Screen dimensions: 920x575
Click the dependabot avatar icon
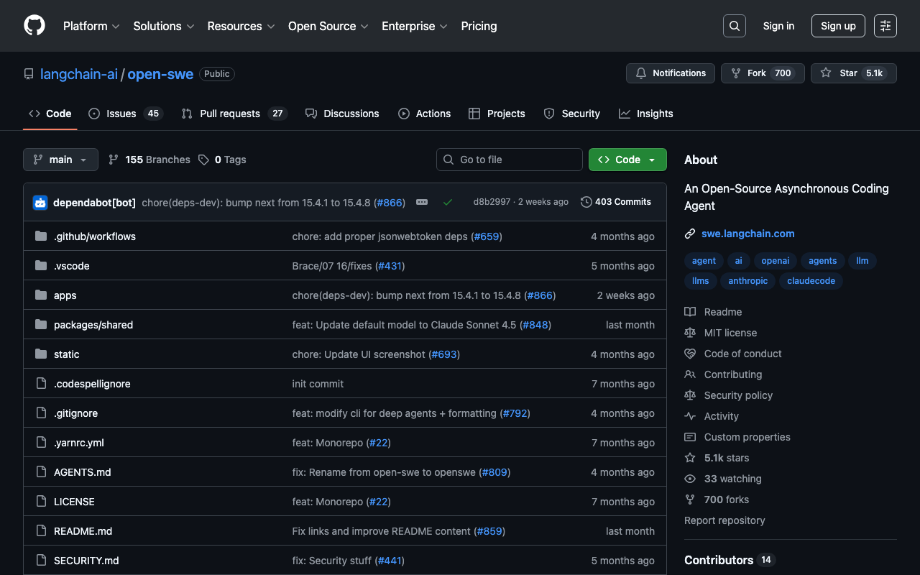click(40, 203)
